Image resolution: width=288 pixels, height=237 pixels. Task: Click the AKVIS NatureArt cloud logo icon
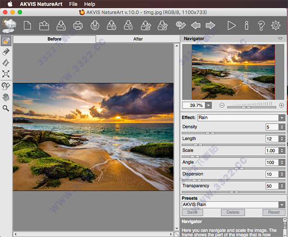(9, 25)
